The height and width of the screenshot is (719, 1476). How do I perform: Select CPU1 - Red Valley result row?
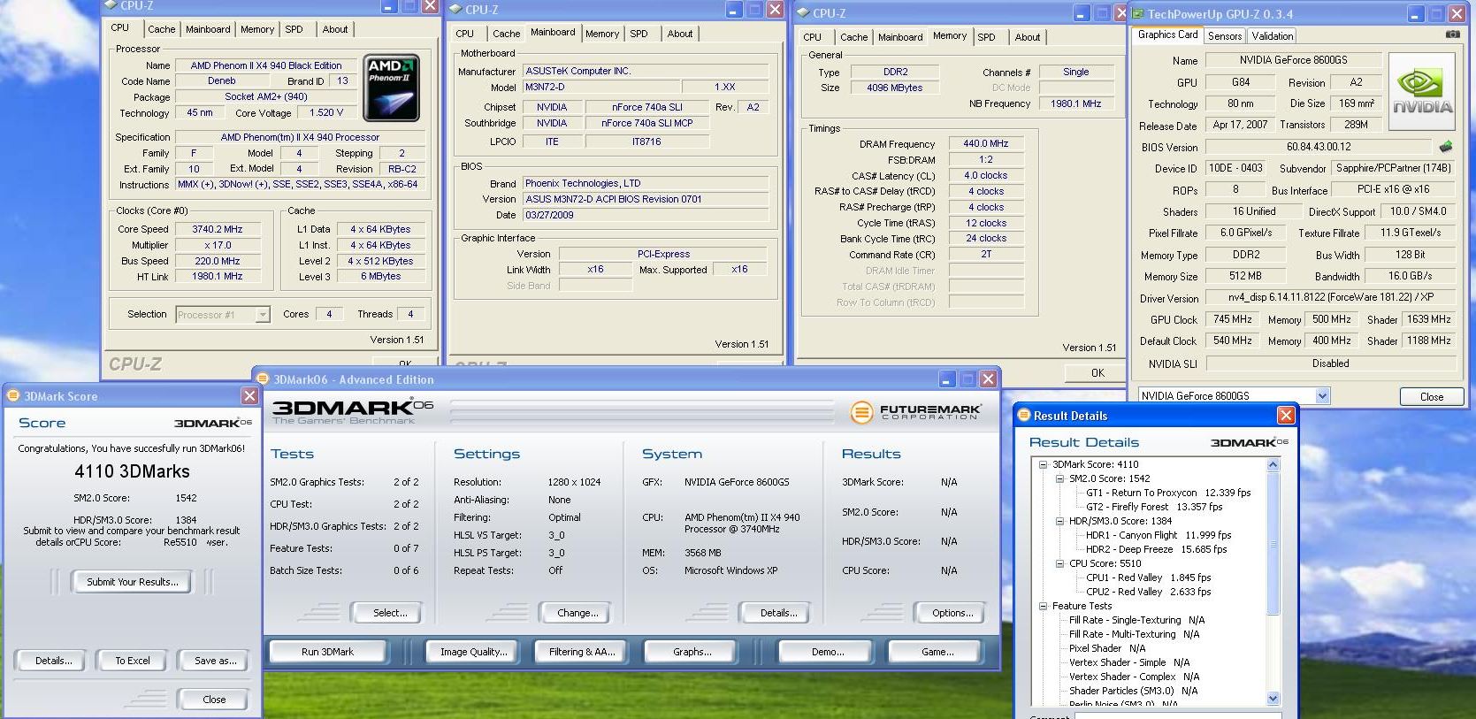pyautogui.click(x=1148, y=577)
